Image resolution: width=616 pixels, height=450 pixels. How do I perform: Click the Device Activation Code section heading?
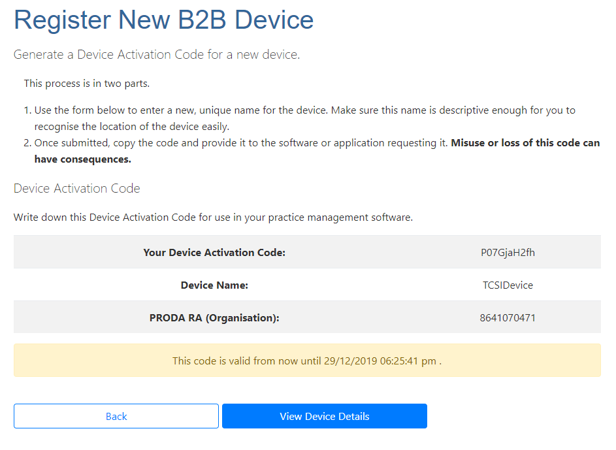click(76, 188)
